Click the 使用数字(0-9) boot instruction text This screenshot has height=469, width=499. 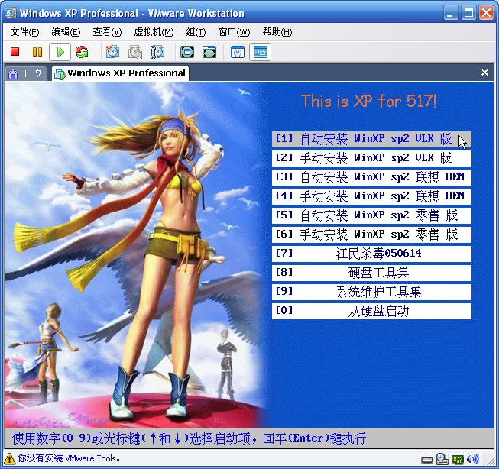[x=189, y=438]
